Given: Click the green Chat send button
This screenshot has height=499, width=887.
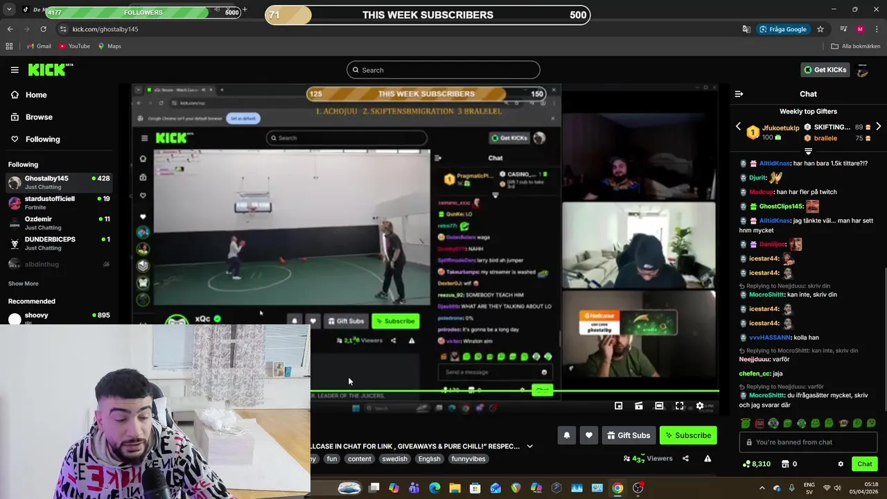Looking at the screenshot, I should pyautogui.click(x=864, y=464).
